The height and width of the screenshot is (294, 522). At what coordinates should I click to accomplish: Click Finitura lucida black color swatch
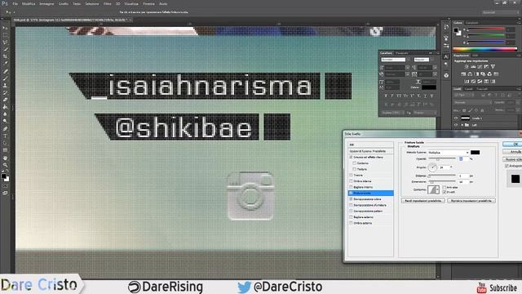click(x=475, y=153)
